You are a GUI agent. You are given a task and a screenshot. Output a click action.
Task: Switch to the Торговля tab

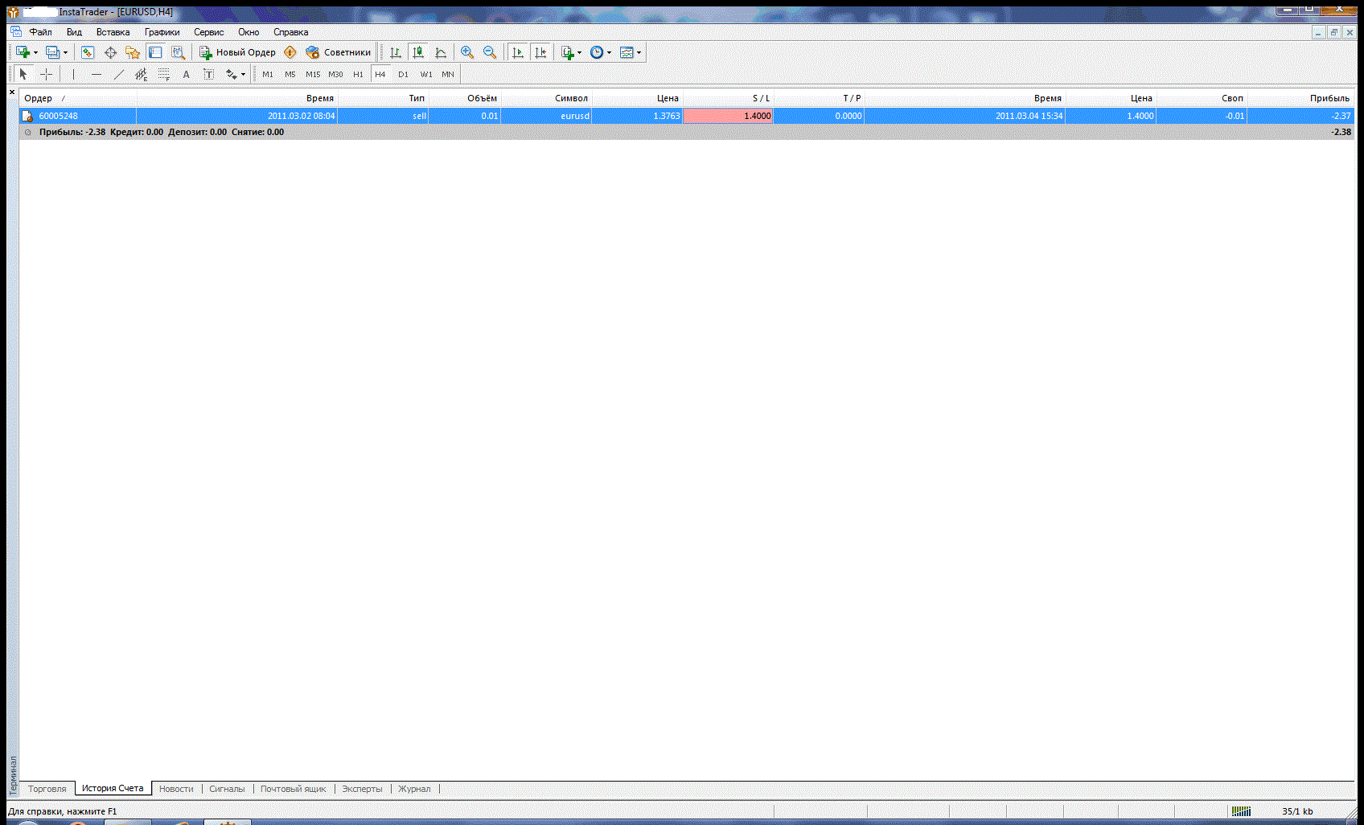[47, 789]
